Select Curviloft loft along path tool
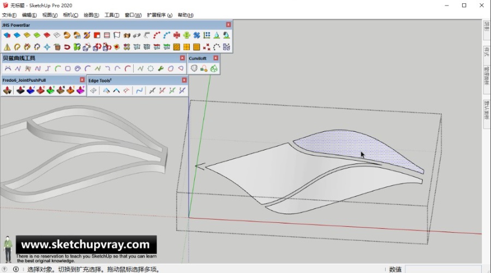Screen dimensions: 491x273 click(204, 68)
